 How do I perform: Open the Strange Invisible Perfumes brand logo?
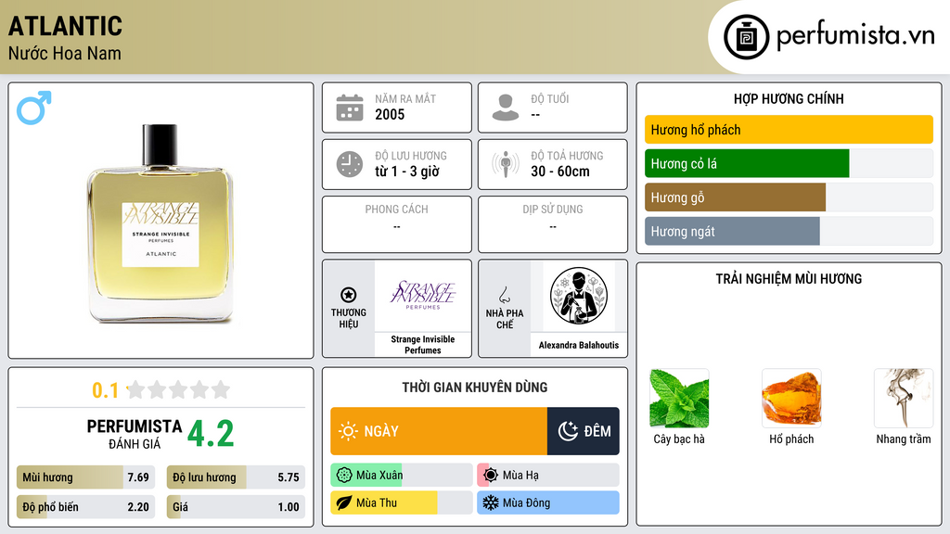click(x=423, y=295)
